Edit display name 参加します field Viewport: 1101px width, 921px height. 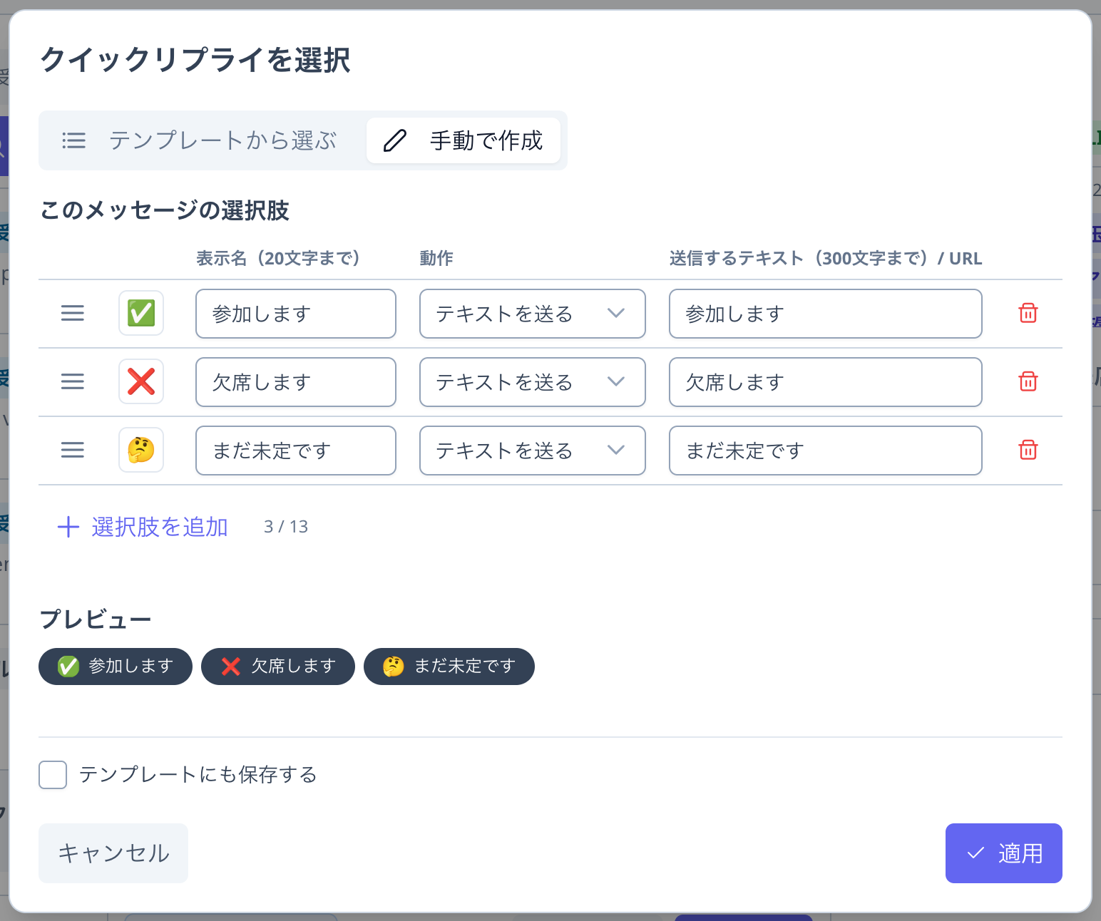coord(296,314)
